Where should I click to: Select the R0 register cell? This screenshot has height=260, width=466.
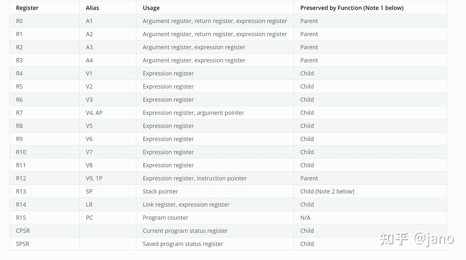(x=19, y=21)
